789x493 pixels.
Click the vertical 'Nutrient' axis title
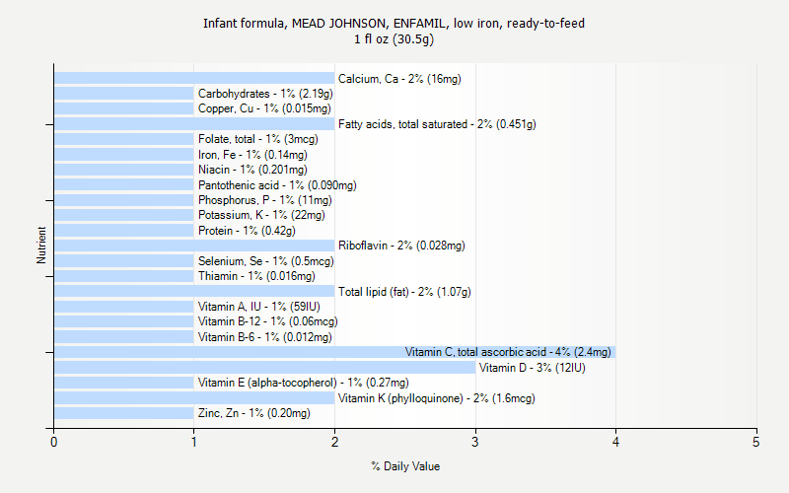coord(41,245)
